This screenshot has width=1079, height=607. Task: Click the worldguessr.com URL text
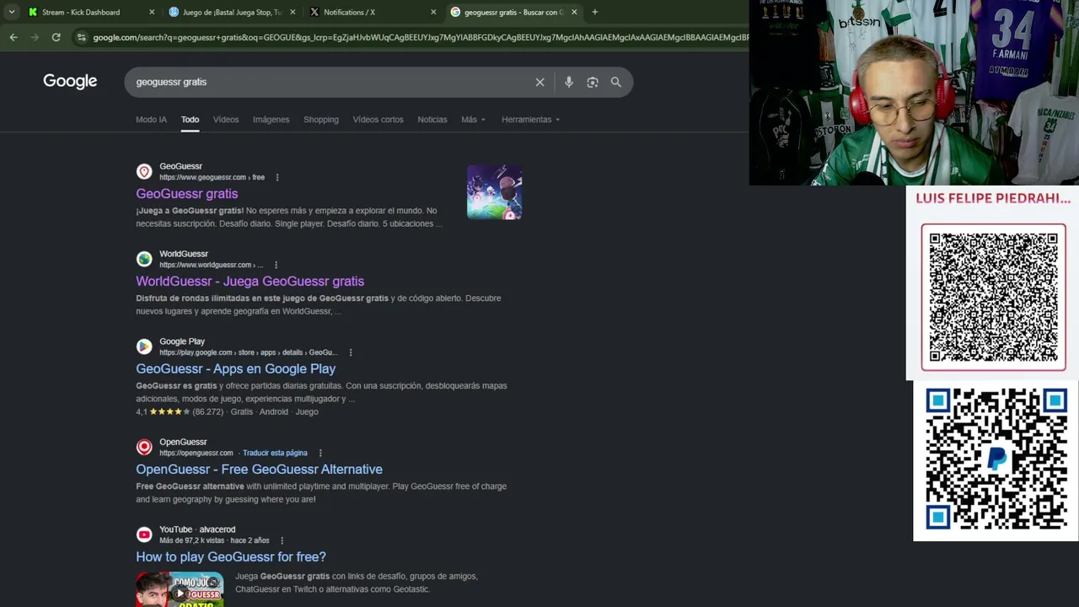tap(211, 265)
